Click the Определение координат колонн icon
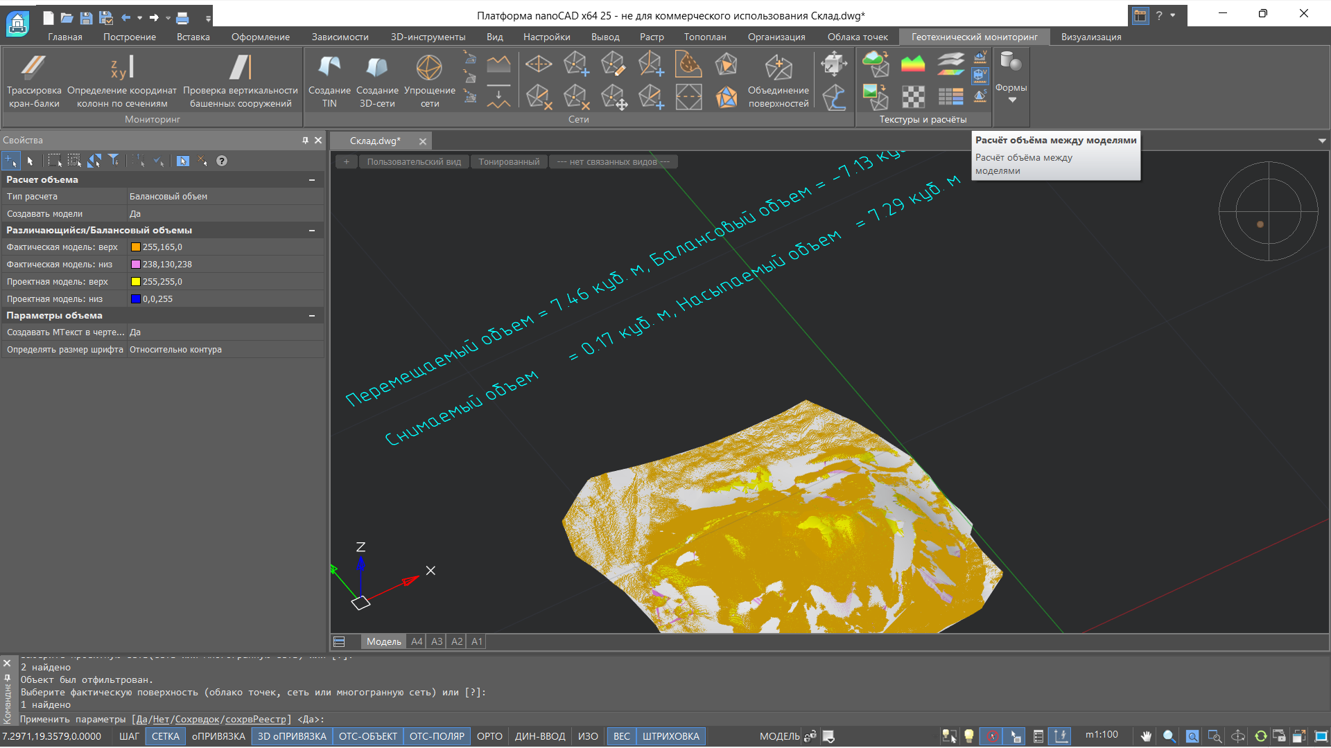 [x=122, y=68]
